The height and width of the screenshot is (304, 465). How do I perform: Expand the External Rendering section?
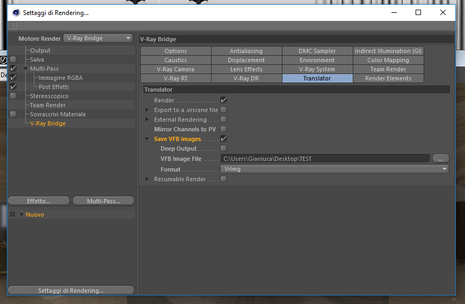point(147,119)
